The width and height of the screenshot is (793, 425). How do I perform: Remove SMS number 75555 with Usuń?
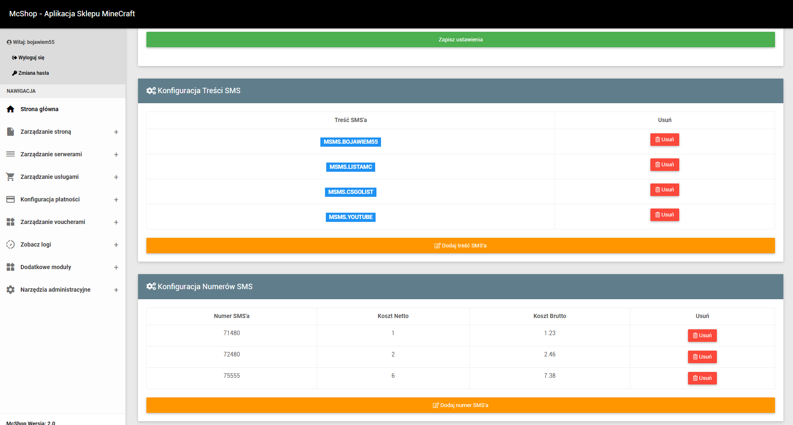click(x=702, y=378)
